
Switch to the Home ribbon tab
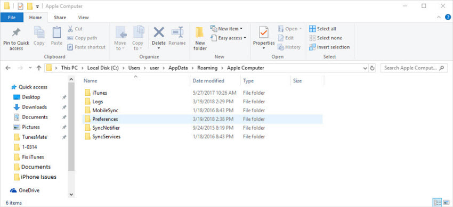(36, 18)
